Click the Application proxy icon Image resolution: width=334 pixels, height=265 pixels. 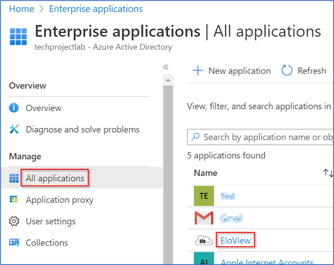(x=14, y=199)
